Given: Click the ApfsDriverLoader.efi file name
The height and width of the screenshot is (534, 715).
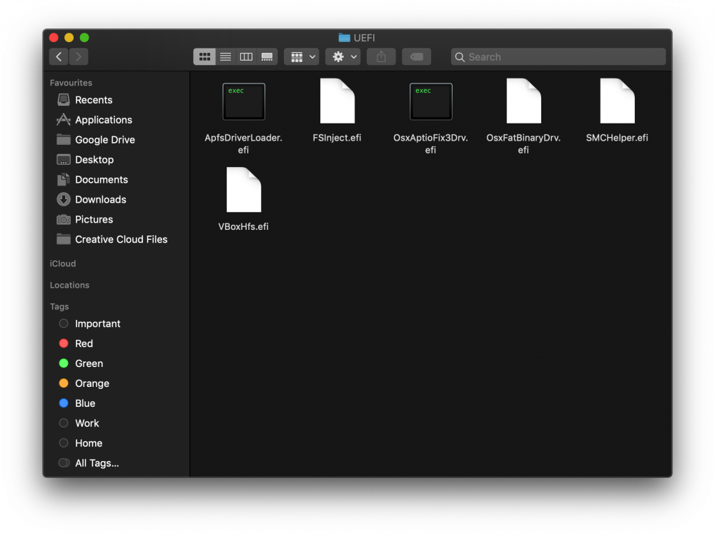Looking at the screenshot, I should 244,144.
